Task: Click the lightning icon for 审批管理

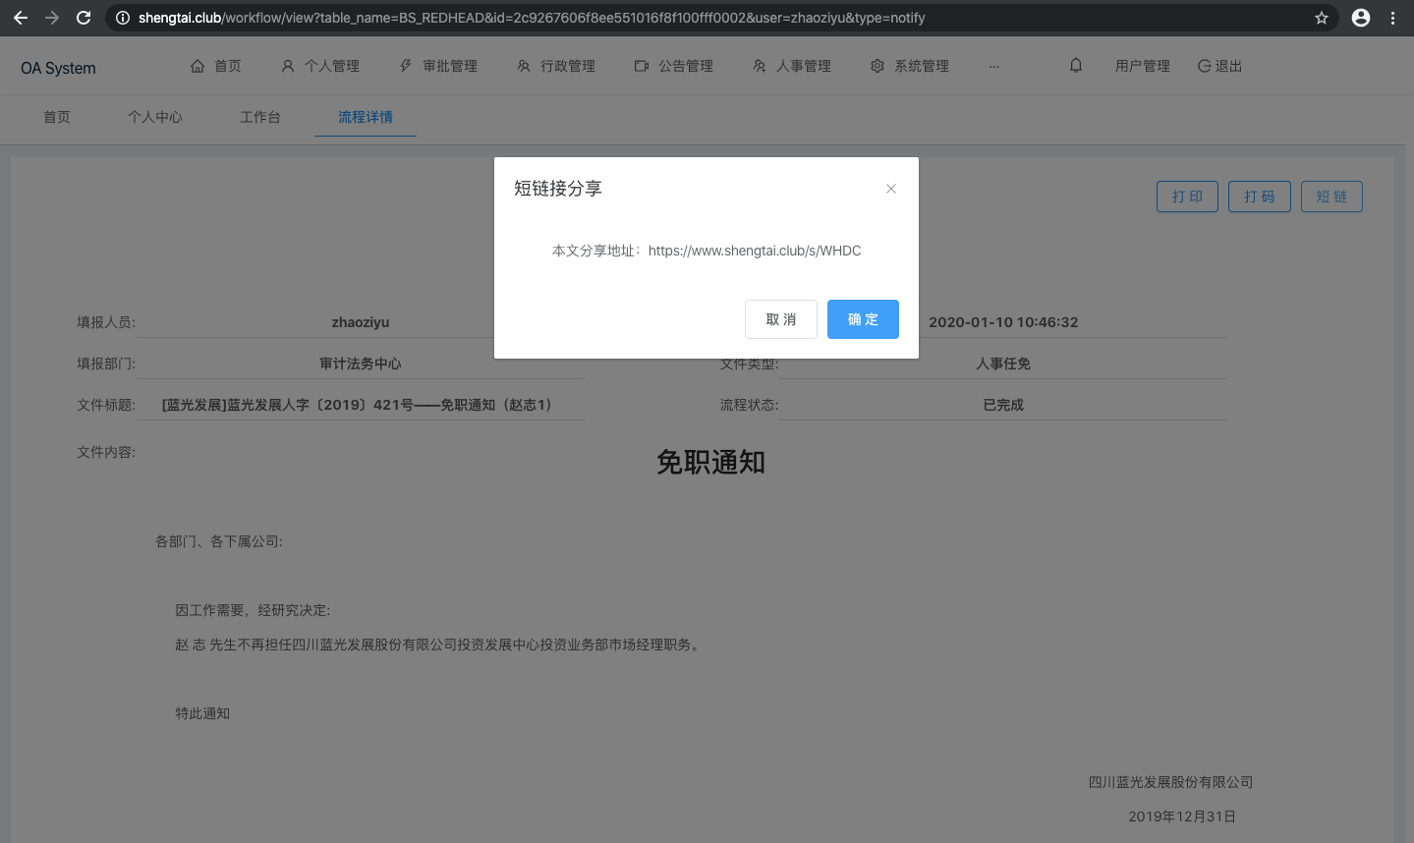Action: click(406, 66)
